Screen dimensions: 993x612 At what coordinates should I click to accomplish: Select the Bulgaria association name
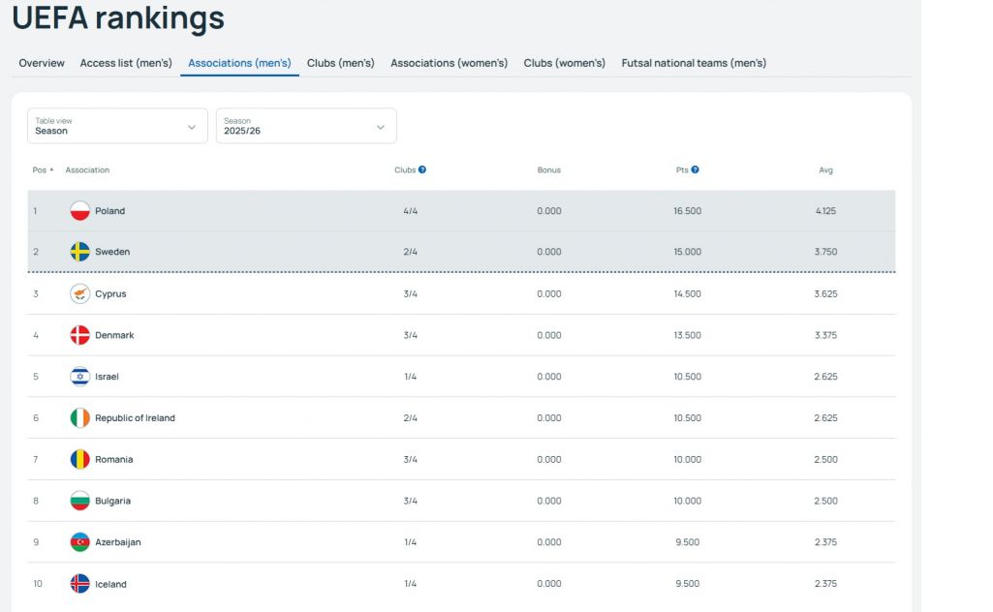click(x=112, y=501)
